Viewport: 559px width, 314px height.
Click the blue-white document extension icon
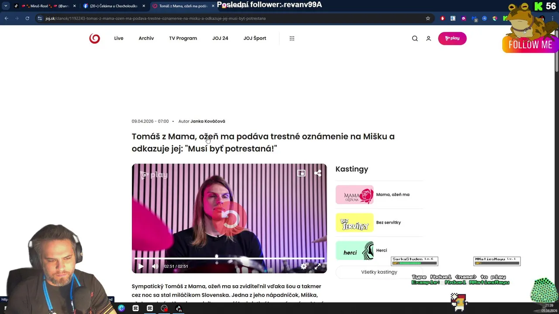453,18
